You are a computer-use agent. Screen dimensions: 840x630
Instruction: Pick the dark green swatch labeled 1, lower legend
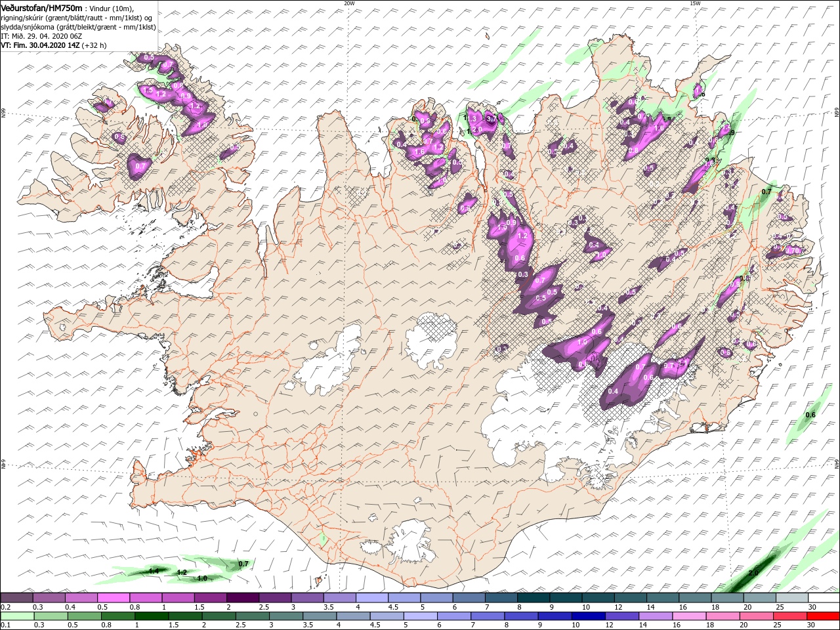tap(151, 617)
